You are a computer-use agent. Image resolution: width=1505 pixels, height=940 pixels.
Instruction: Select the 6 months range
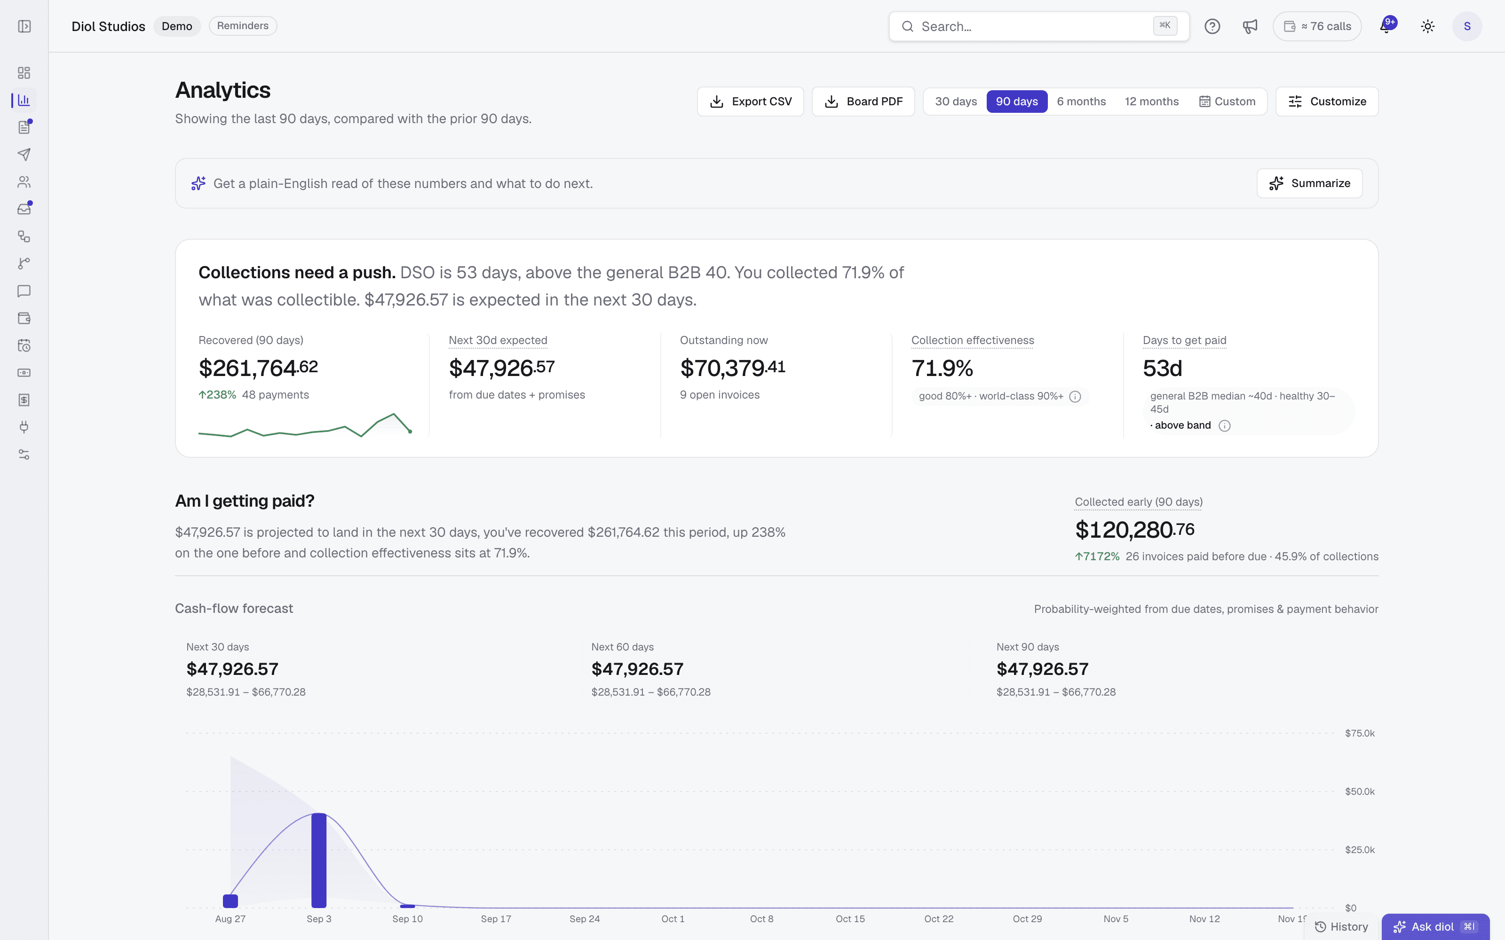pyautogui.click(x=1082, y=102)
